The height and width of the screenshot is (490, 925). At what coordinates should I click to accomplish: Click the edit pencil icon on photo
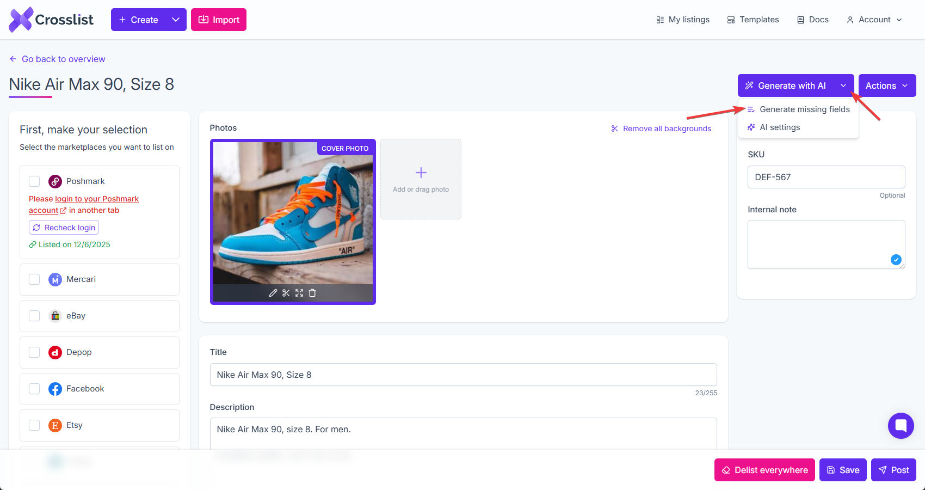pos(273,293)
